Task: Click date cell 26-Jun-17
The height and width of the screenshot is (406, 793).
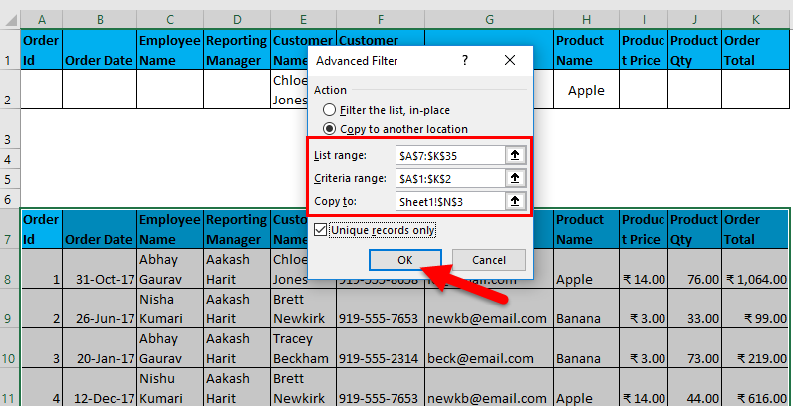Action: click(100, 308)
